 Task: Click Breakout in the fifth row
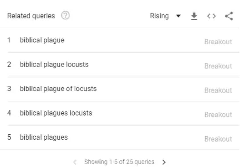coord(218,139)
